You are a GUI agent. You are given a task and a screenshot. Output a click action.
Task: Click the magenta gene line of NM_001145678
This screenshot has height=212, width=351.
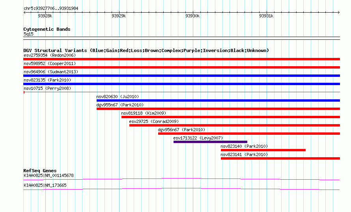point(181,179)
